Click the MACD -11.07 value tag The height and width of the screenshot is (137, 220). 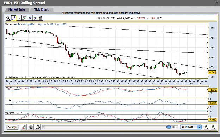[213, 90]
